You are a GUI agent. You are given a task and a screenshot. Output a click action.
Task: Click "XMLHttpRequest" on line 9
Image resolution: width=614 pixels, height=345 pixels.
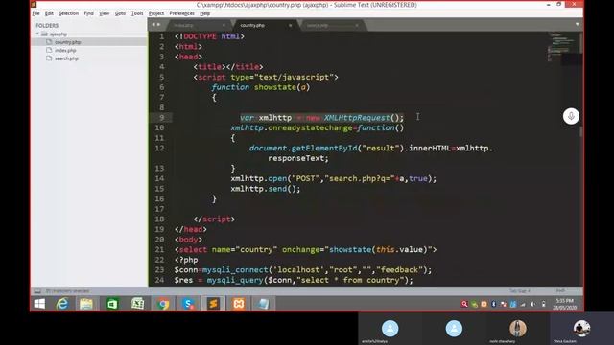click(x=357, y=118)
